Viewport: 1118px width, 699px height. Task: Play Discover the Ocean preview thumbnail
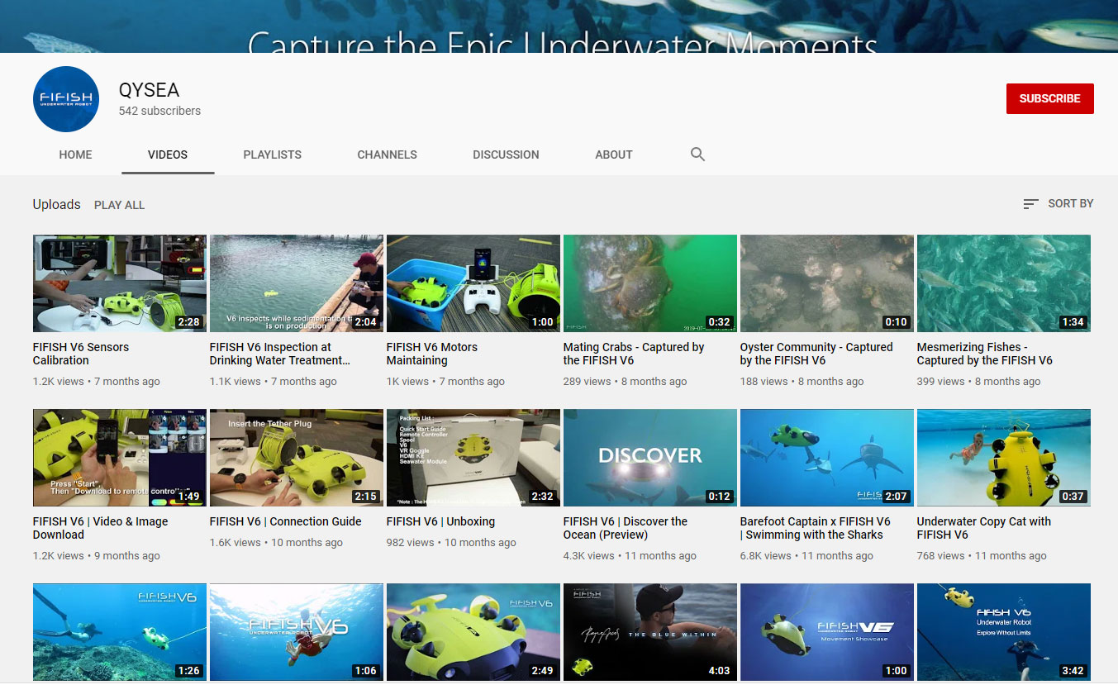pos(650,458)
